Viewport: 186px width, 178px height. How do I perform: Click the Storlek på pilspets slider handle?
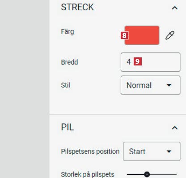coord(147,174)
